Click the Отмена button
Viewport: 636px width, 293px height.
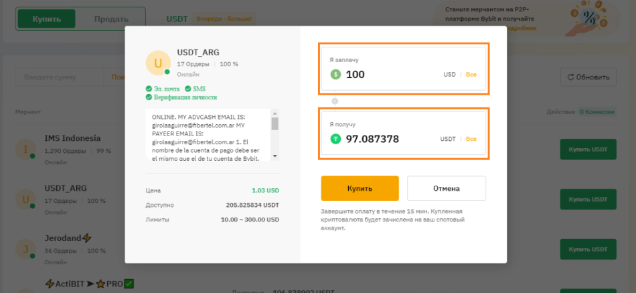click(x=446, y=188)
